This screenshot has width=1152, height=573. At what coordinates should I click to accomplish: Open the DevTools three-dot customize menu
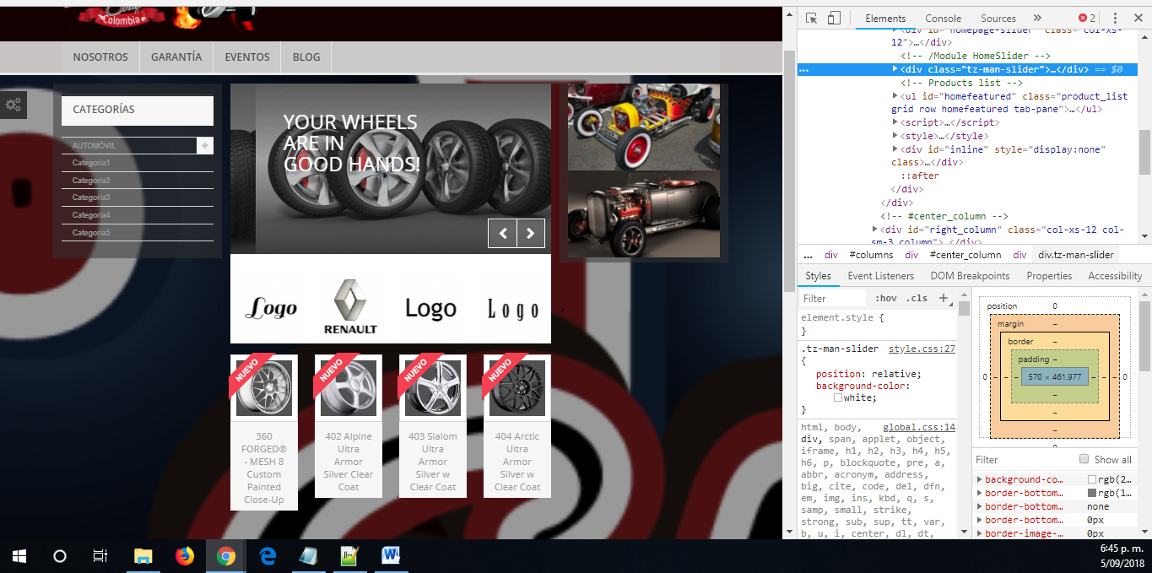1115,19
